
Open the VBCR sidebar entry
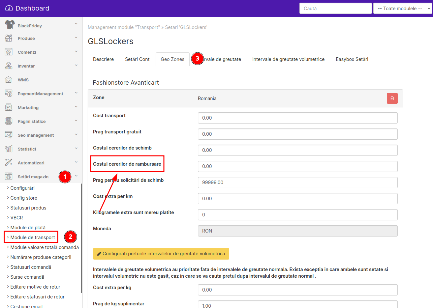point(16,218)
